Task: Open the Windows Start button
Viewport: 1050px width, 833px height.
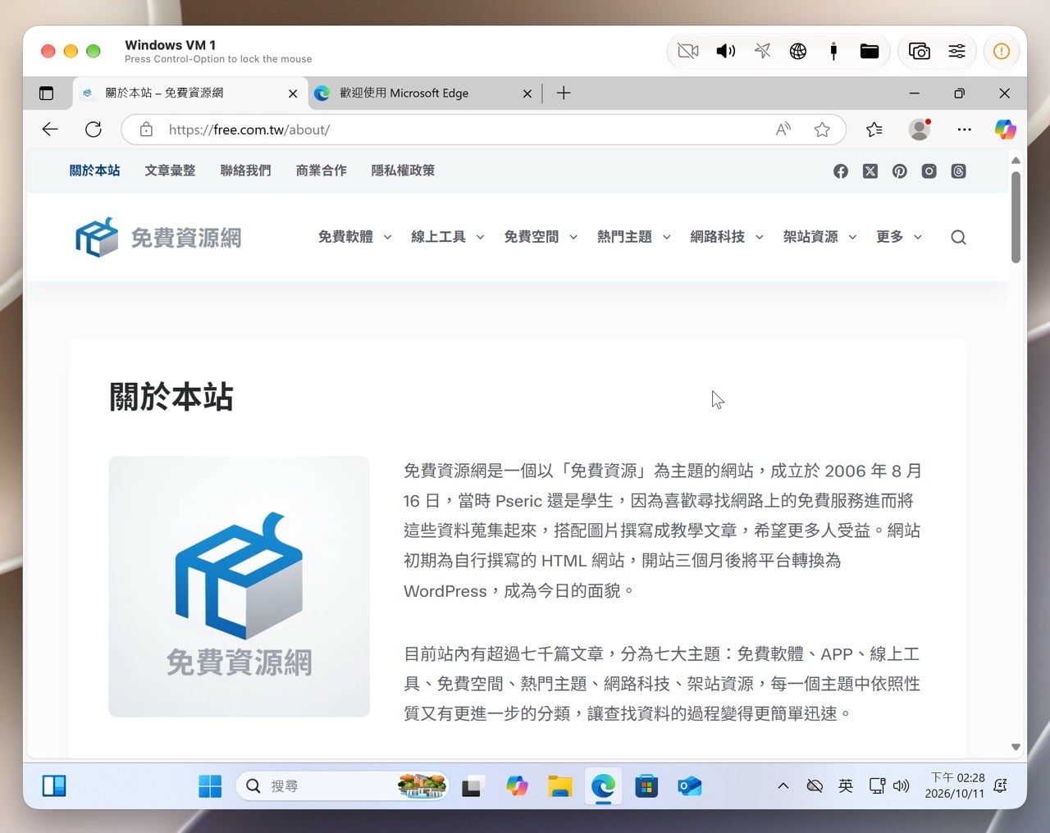Action: 210,786
